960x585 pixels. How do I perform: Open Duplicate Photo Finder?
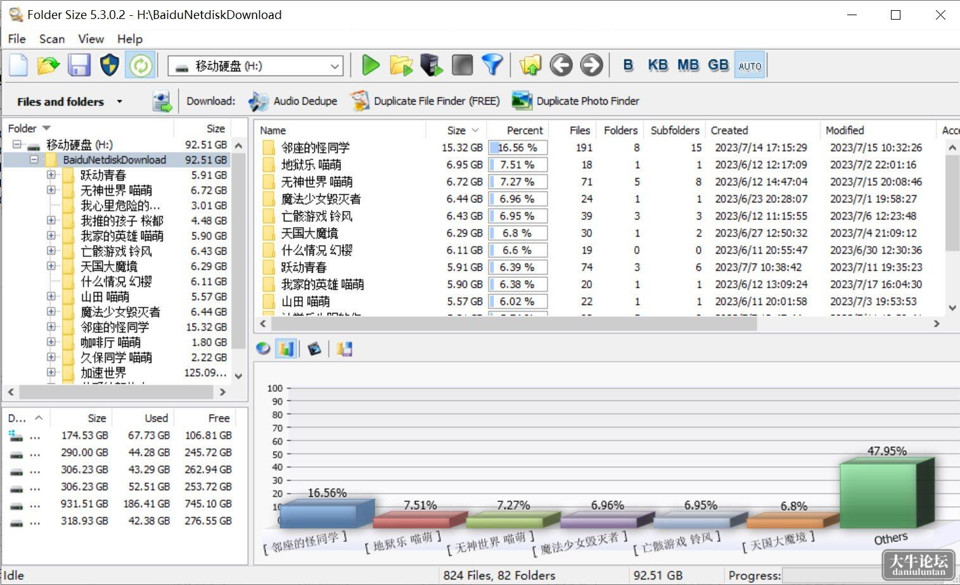[x=575, y=101]
